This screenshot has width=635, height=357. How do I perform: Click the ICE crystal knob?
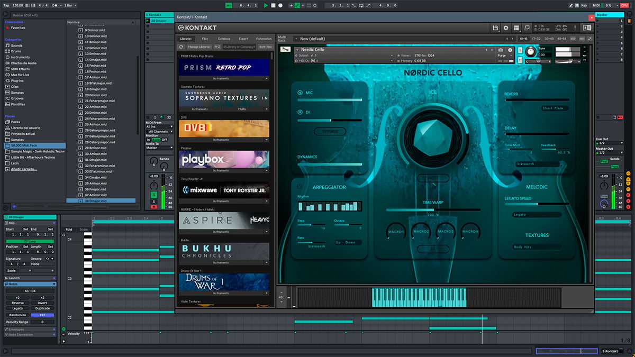tap(432, 136)
